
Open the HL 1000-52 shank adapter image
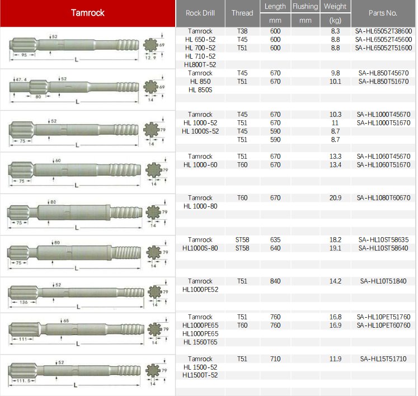click(x=87, y=131)
